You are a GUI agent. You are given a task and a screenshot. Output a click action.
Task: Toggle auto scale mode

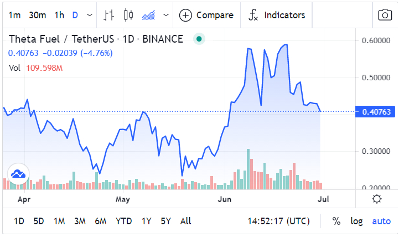[x=381, y=221]
